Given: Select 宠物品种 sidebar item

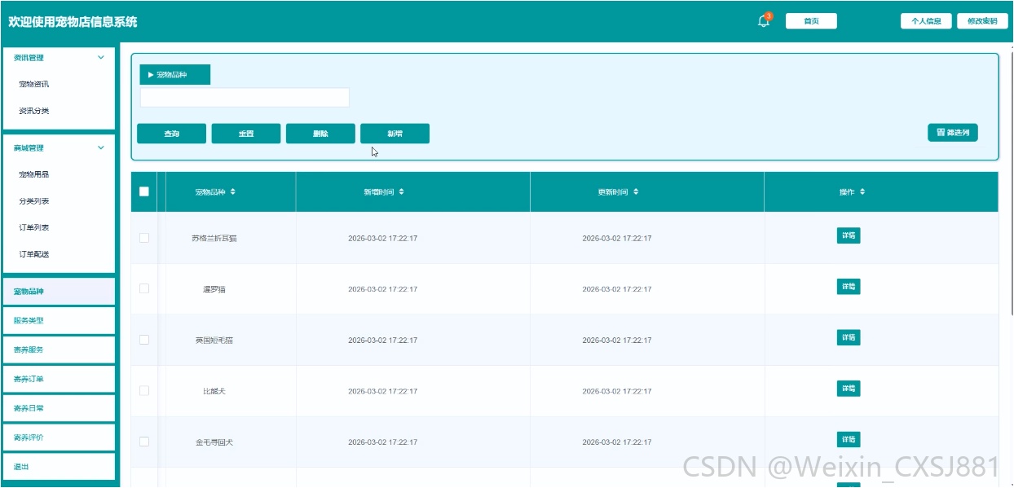Looking at the screenshot, I should [59, 292].
